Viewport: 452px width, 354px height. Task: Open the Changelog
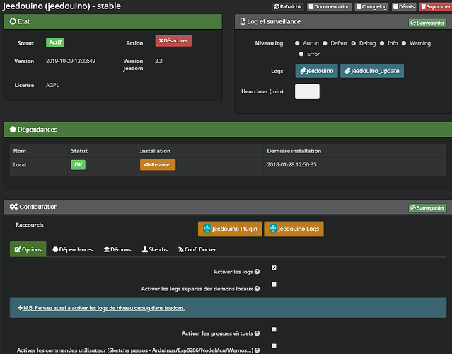(371, 6)
